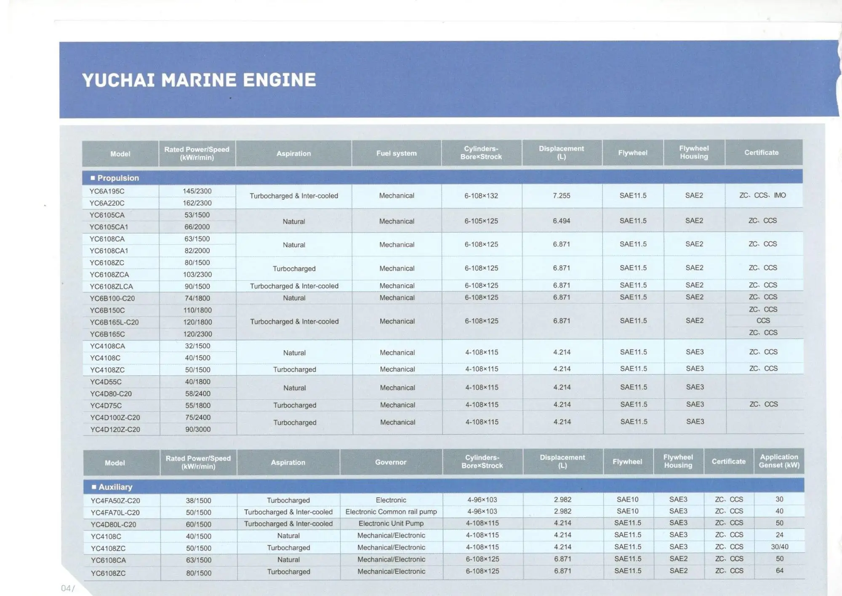Click the Application Genset (kW) header
The width and height of the screenshot is (842, 596).
pyautogui.click(x=779, y=461)
